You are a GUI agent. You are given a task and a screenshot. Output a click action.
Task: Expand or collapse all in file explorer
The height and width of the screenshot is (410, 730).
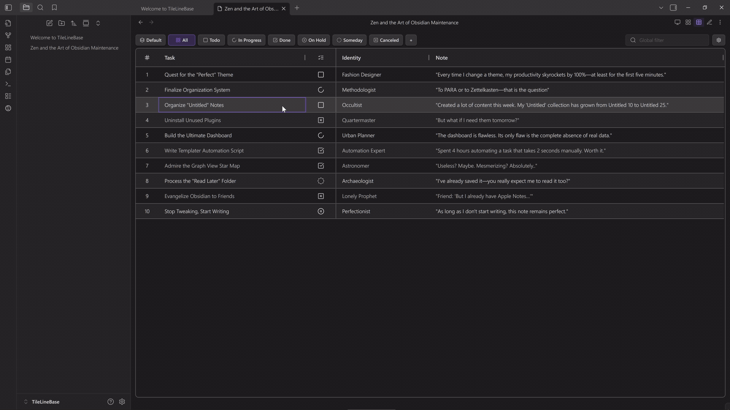[98, 23]
